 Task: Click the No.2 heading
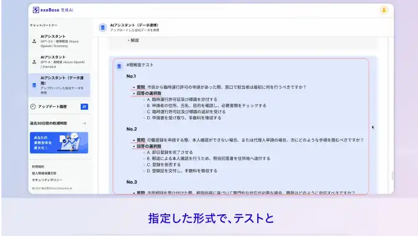[132, 129]
